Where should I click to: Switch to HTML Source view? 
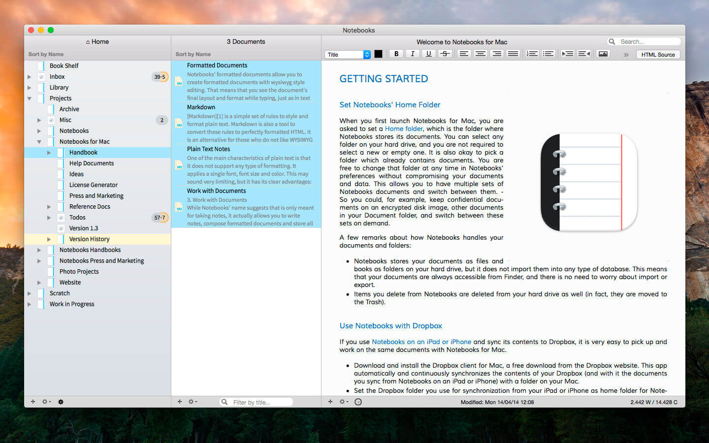click(x=658, y=54)
